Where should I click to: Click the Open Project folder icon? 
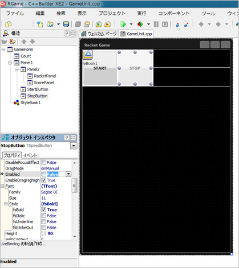[x=87, y=24]
